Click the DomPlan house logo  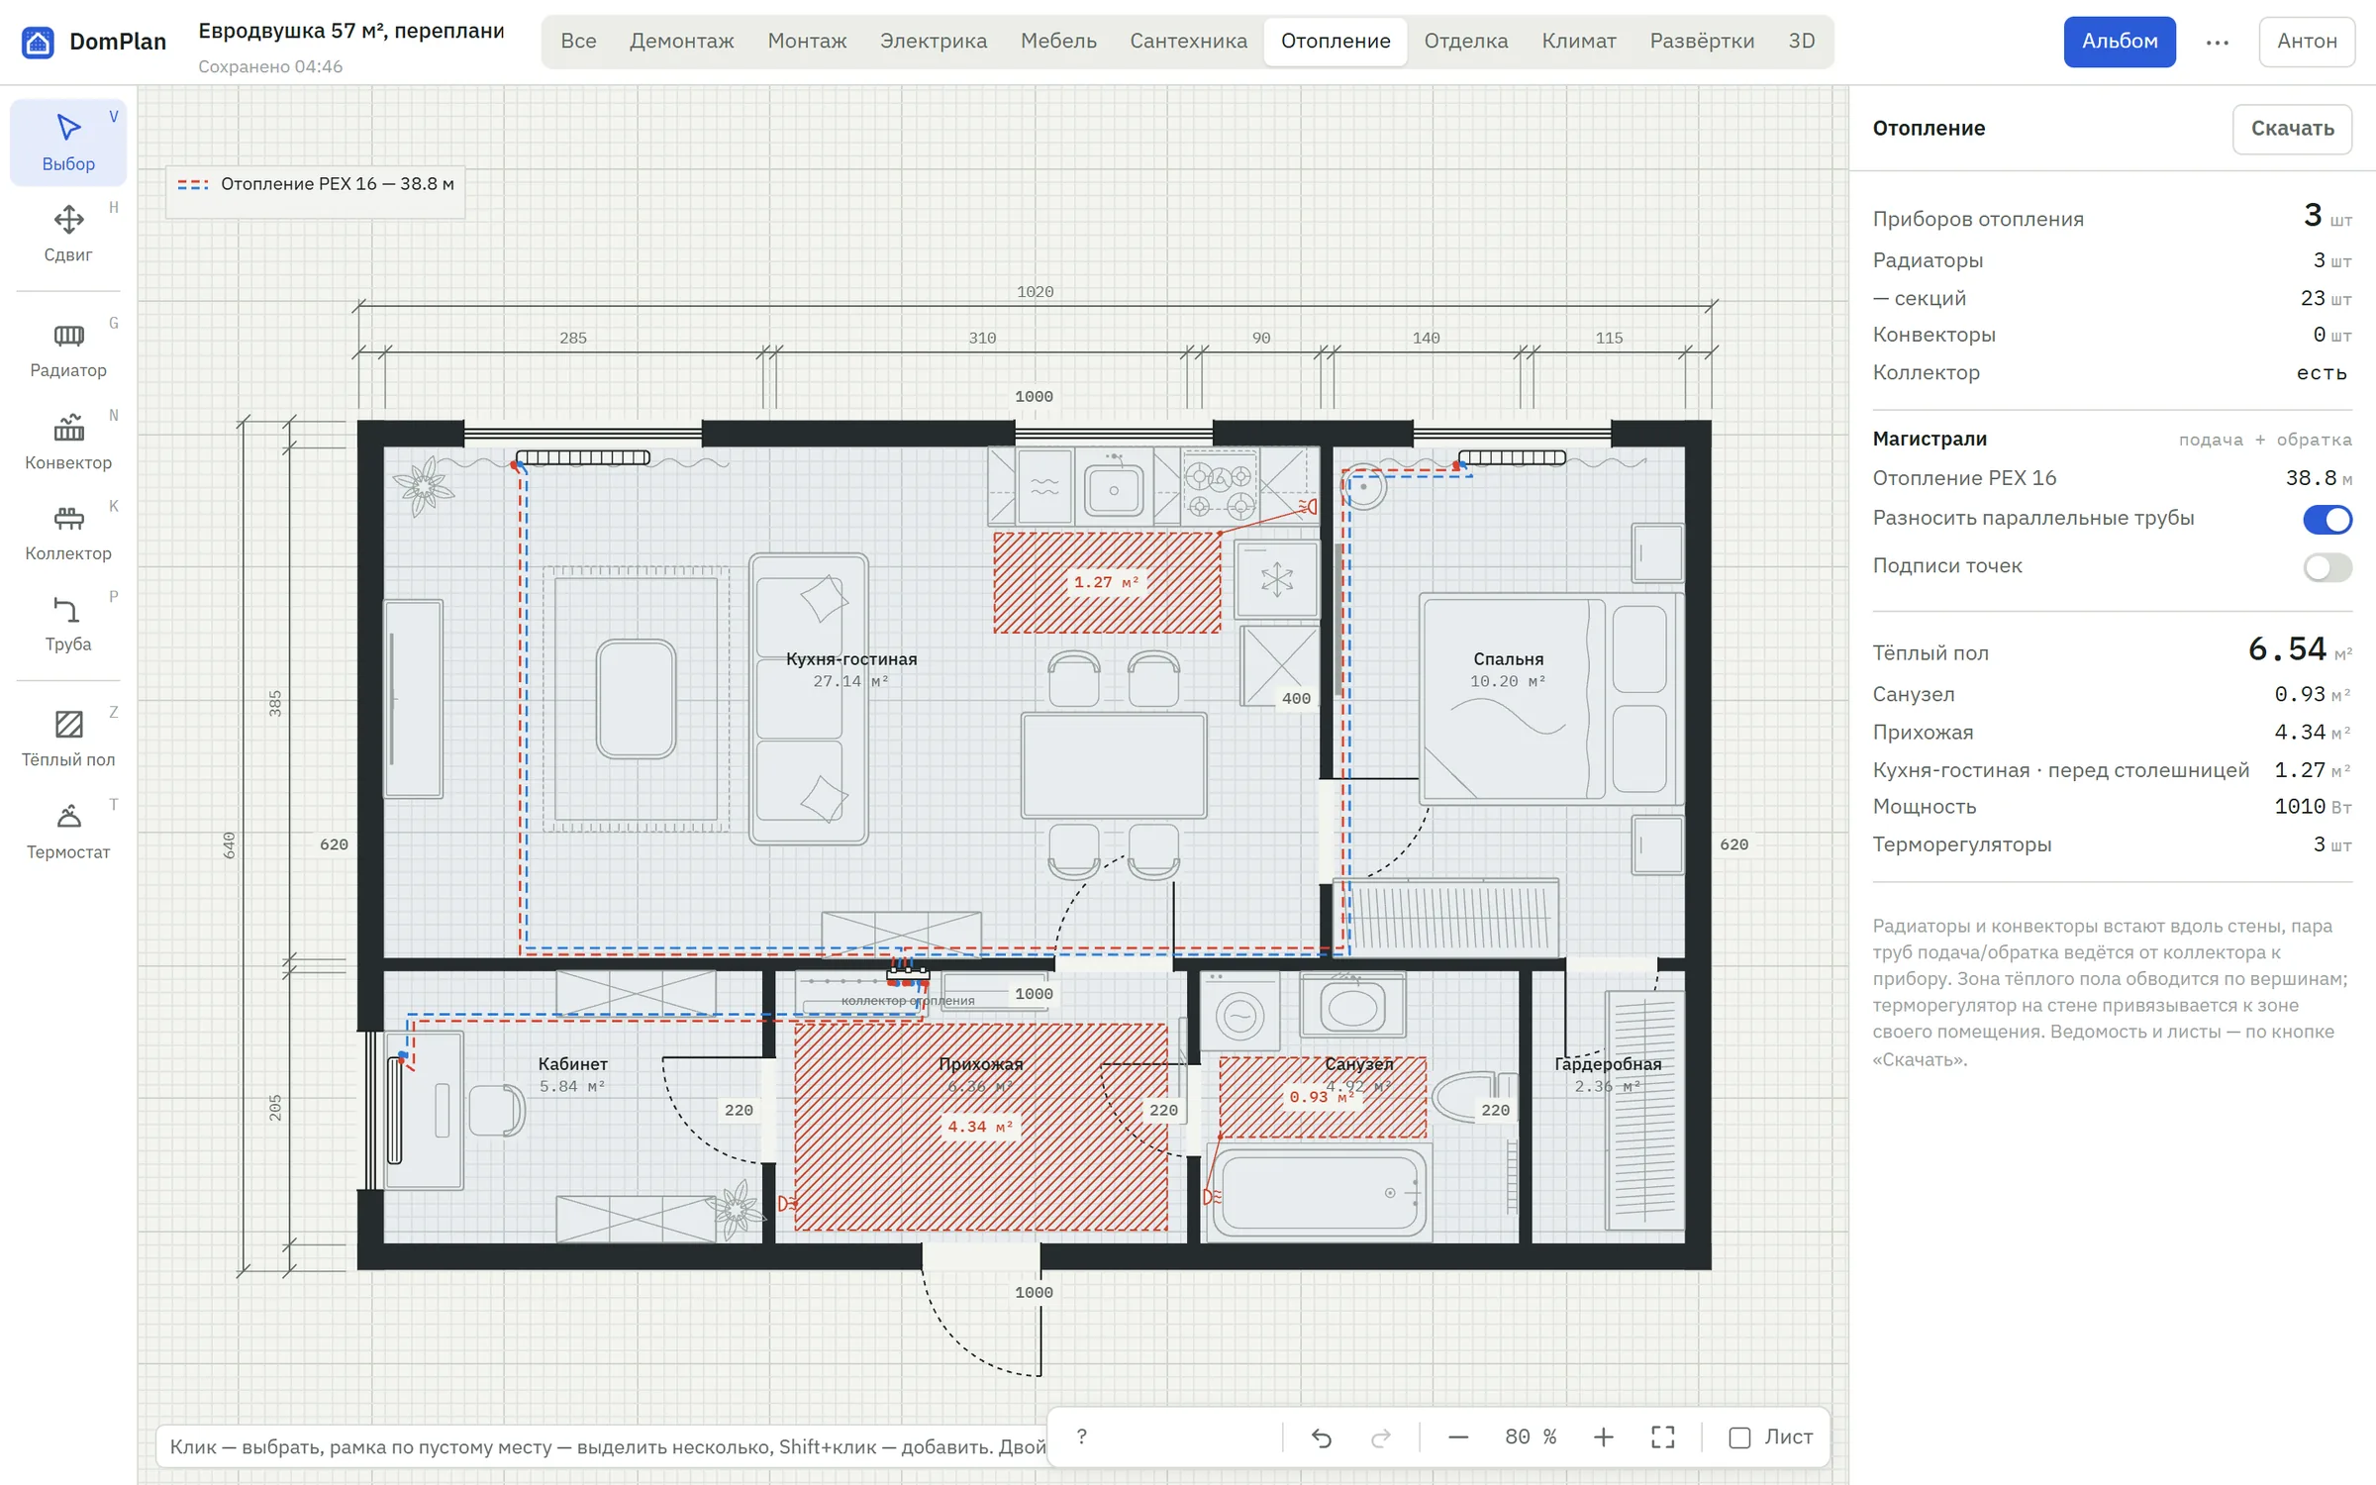(38, 42)
